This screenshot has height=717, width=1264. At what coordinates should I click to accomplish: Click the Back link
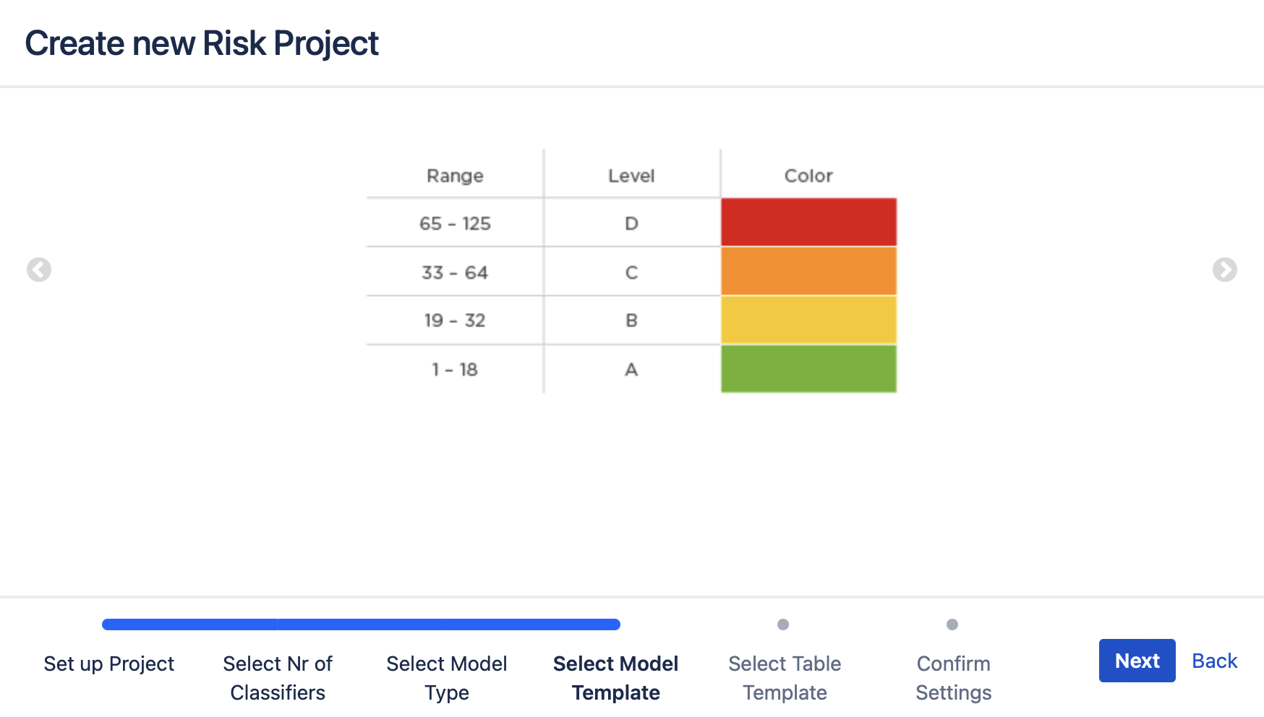click(1214, 660)
